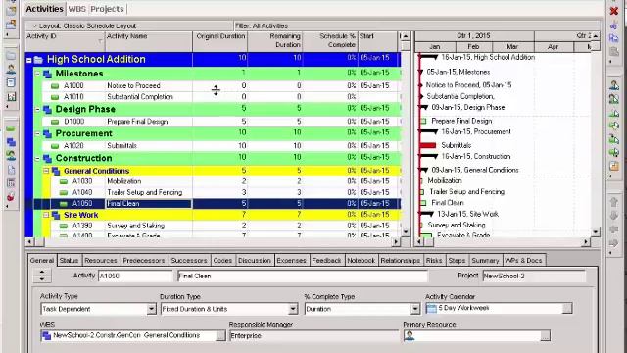627x353 pixels.
Task: Open Assign Resources from right toolbar
Action: click(614, 85)
